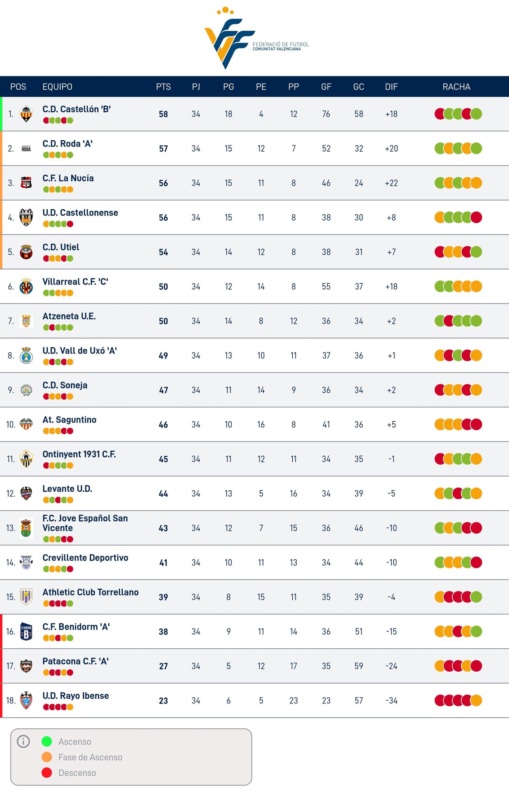Open the C.D. Roda 'A' team link

[x=68, y=144]
